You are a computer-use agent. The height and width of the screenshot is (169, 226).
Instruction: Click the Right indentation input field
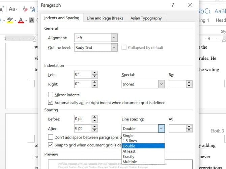(x=83, y=84)
